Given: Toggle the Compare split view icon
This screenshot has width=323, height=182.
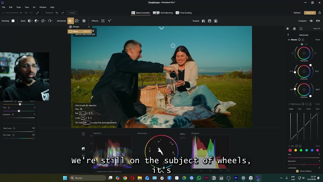Looking at the screenshot, I should [318, 21].
